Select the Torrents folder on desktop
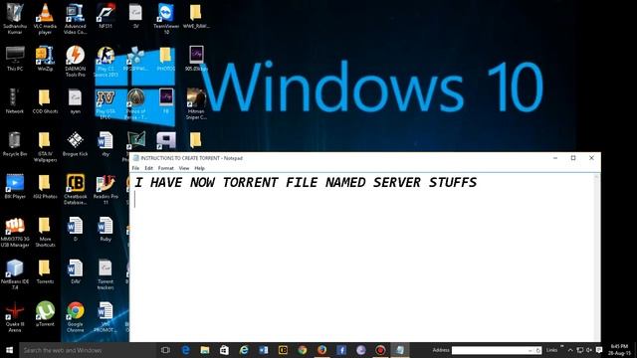Screen dimensions: 637x358 click(x=45, y=271)
